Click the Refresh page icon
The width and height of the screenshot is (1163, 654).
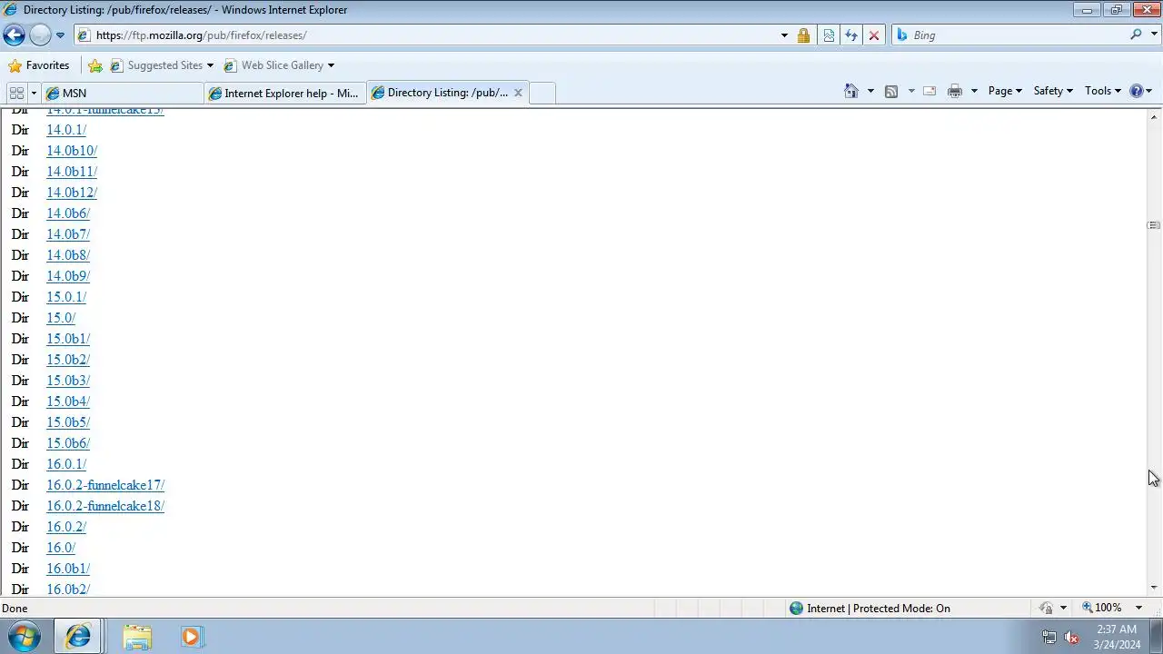pos(851,35)
